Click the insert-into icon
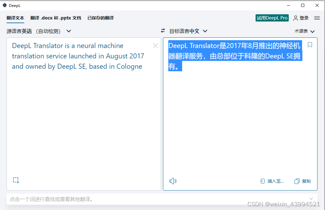325x210 pixels. [x=262, y=181]
